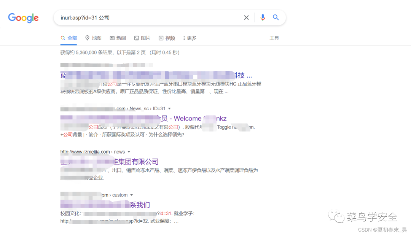Switch to the 地图 tab
The image size is (411, 235).
94,38
